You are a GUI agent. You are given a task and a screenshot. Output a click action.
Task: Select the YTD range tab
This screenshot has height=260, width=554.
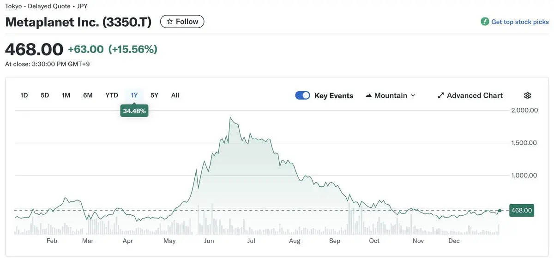tap(112, 95)
